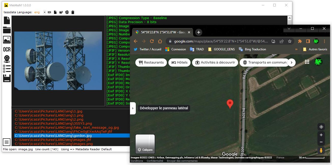Click the metadata panel's scroll up arrow
This screenshot has width=332, height=165.
(289, 18)
